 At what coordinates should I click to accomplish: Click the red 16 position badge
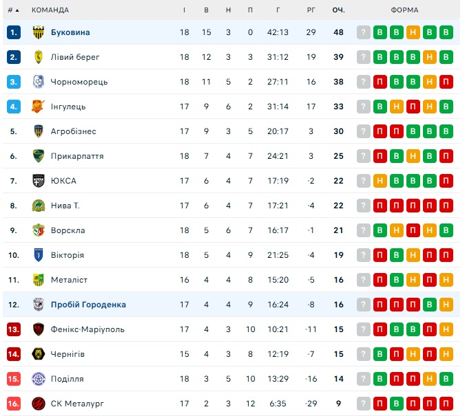click(x=14, y=404)
